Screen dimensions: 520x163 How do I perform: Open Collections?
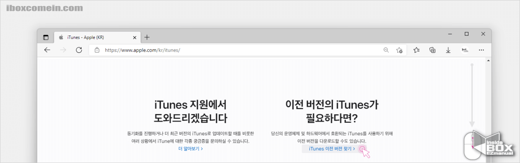click(x=432, y=50)
